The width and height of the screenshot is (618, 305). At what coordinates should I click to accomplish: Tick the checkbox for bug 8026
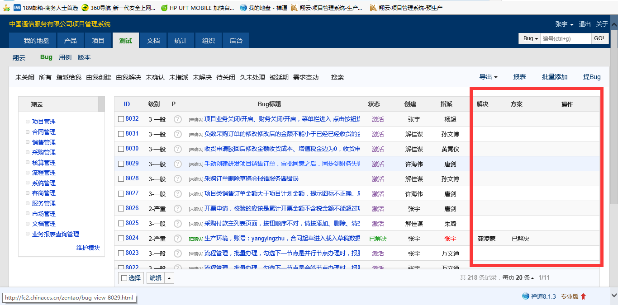121,209
